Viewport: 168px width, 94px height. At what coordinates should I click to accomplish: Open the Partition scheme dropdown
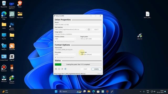point(65,39)
